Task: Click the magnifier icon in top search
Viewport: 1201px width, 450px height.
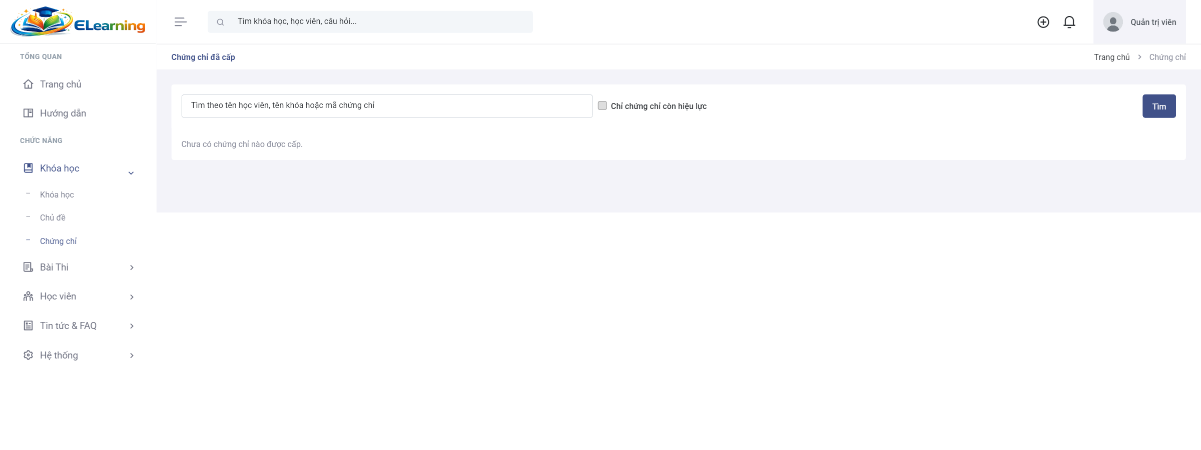Action: 220,22
